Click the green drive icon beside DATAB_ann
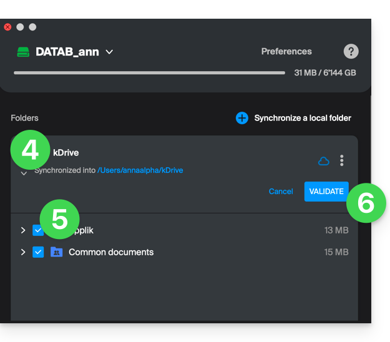Viewport: 390px width, 342px height. coord(23,52)
